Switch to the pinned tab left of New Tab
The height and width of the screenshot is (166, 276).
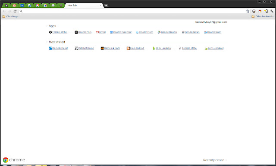point(61,6)
